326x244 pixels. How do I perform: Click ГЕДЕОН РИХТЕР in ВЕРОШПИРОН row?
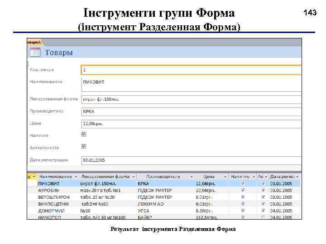(x=155, y=197)
